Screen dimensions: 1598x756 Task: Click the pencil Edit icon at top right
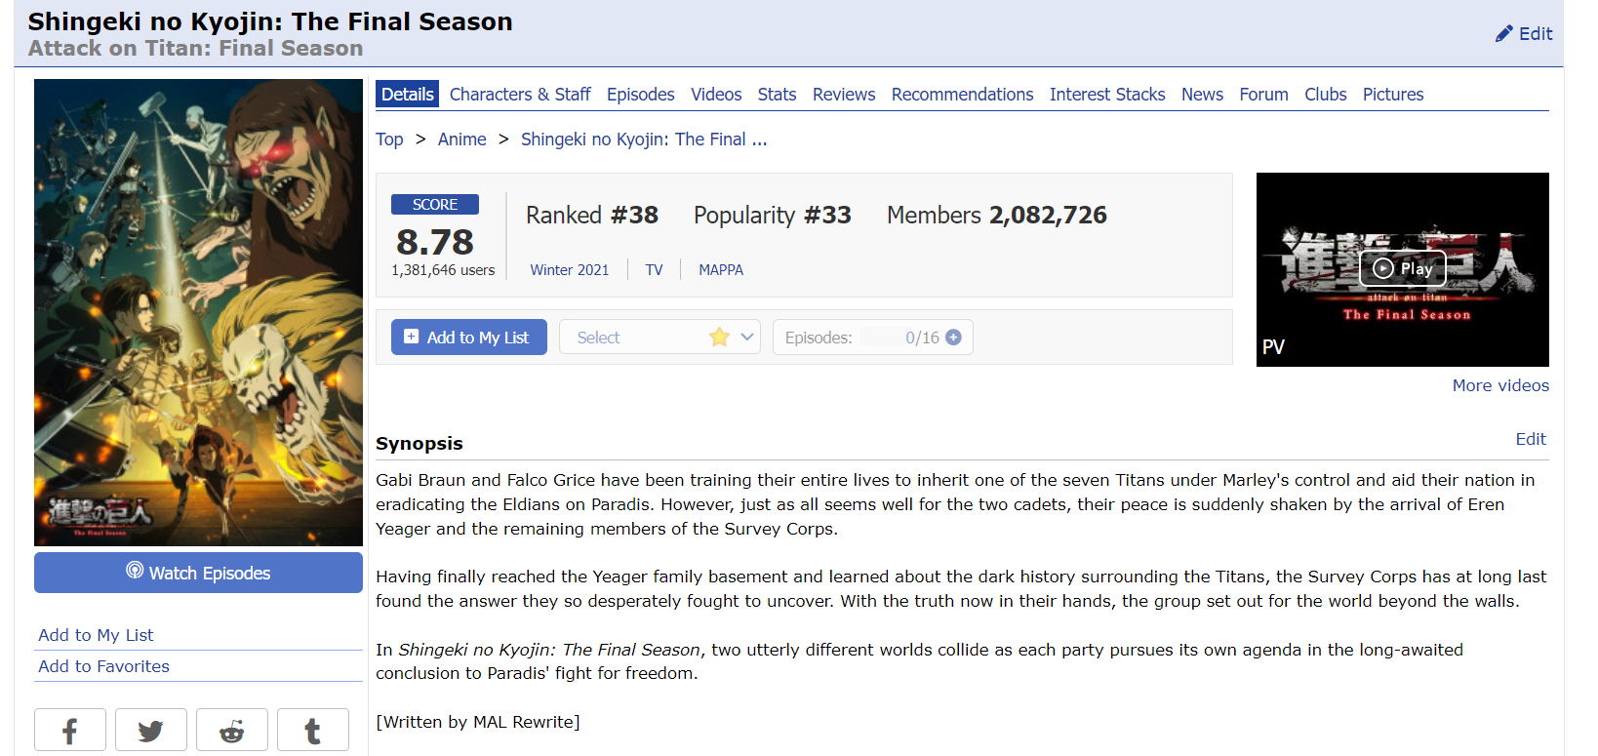[1504, 33]
